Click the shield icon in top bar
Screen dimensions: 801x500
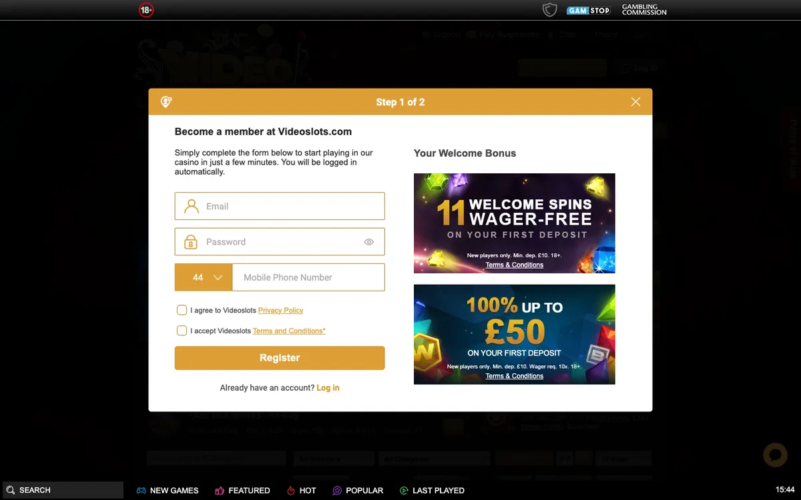[x=549, y=10]
